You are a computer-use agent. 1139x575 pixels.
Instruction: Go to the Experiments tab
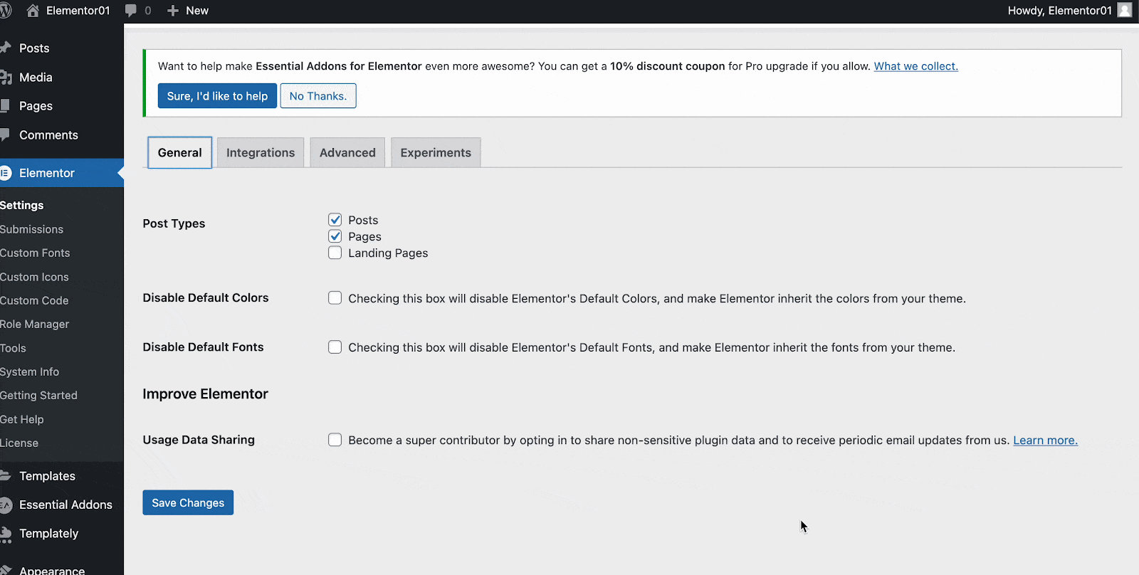[436, 152]
